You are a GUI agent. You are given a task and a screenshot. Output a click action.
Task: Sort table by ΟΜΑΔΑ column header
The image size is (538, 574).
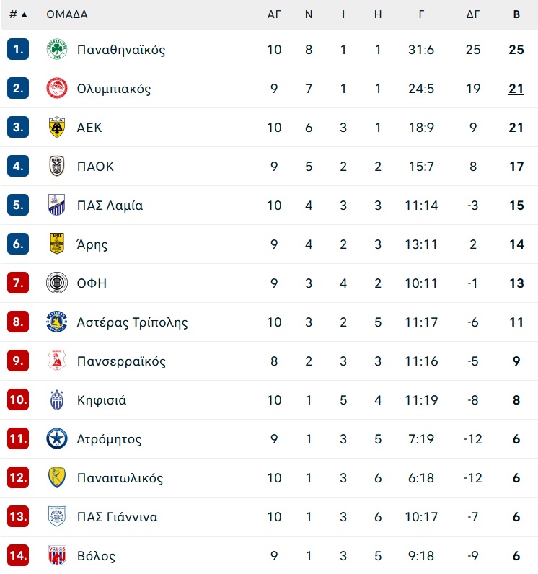[x=67, y=14]
